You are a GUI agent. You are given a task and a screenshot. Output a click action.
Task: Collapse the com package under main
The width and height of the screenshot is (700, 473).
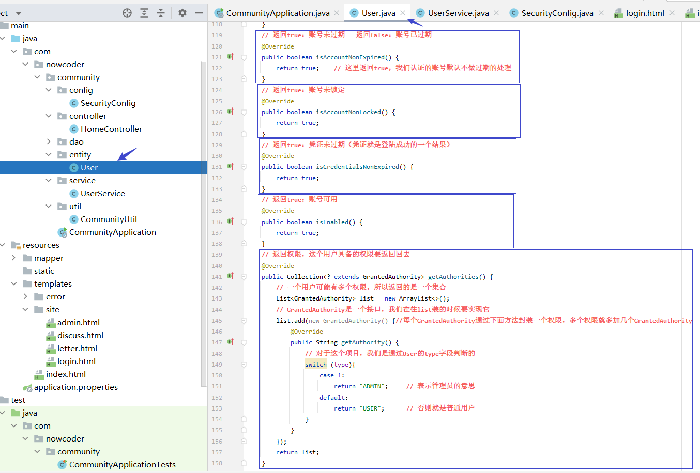pyautogui.click(x=14, y=51)
